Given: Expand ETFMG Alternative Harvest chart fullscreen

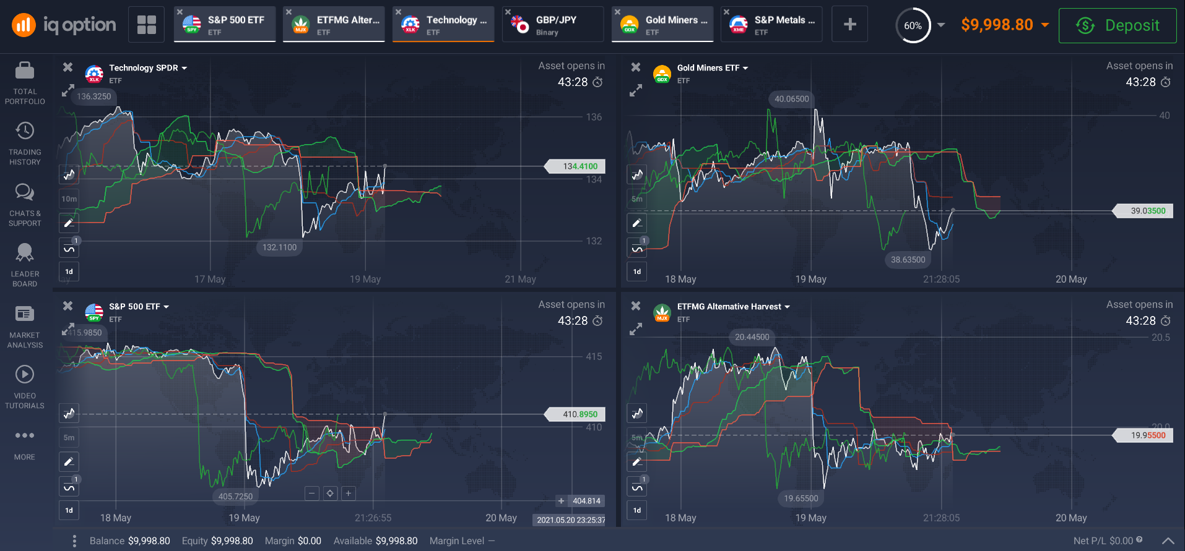Looking at the screenshot, I should point(636,330).
